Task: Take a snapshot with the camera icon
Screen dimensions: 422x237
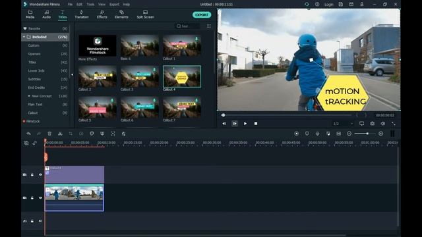Action: coord(372,124)
